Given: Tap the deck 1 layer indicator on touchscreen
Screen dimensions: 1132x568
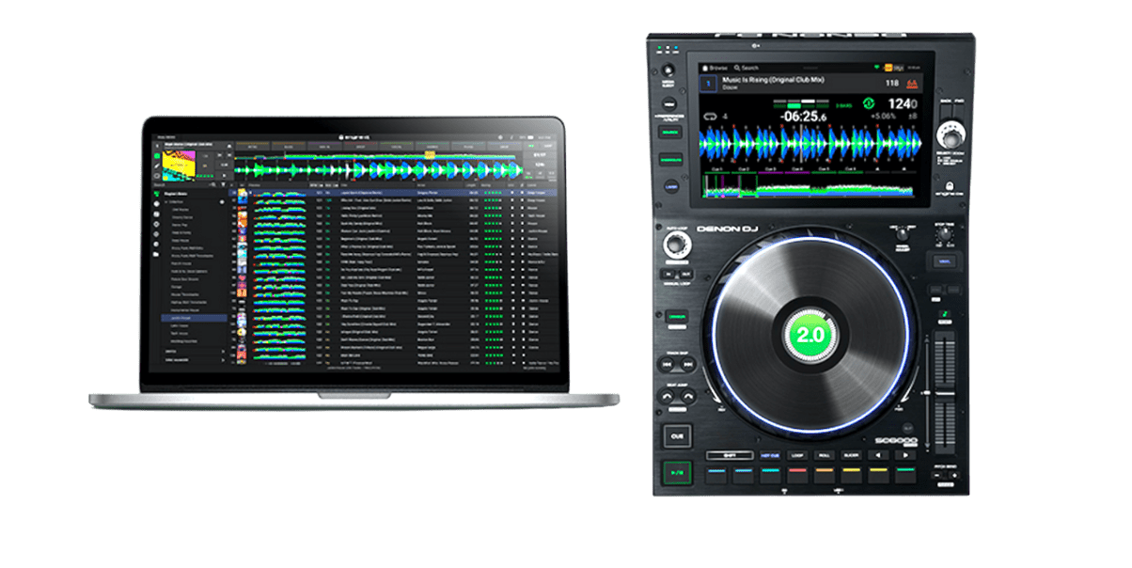Looking at the screenshot, I should pyautogui.click(x=708, y=86).
